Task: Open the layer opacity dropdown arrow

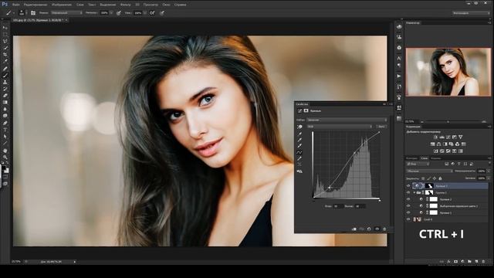Action: pos(489,171)
